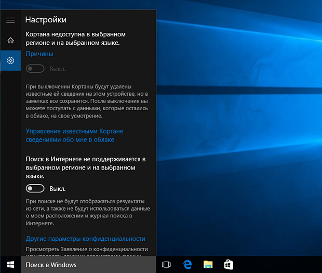Select the Settings gear icon in sidebar
The width and height of the screenshot is (322, 273).
tap(10, 60)
